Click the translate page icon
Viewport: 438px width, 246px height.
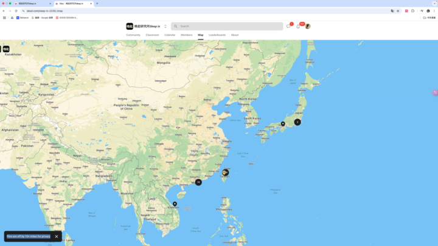click(392, 11)
